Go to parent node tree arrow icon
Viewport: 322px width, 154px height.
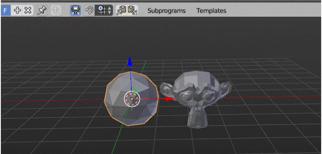click(x=56, y=10)
